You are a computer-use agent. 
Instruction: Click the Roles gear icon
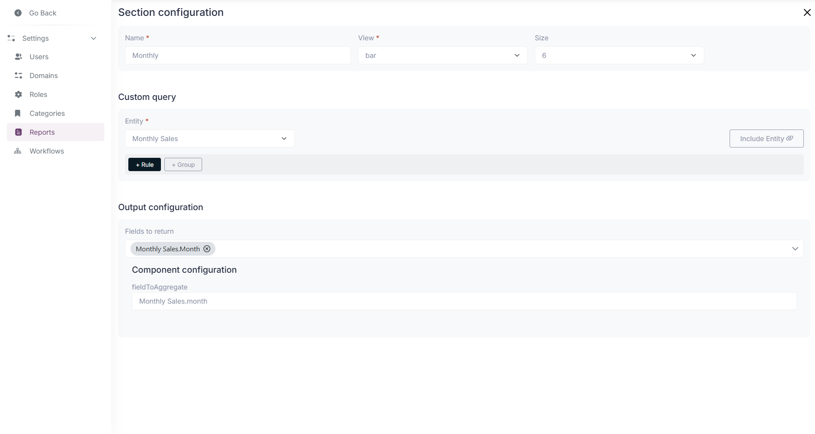click(x=18, y=94)
